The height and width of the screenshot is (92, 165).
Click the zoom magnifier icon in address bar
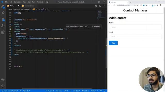click(135, 5)
